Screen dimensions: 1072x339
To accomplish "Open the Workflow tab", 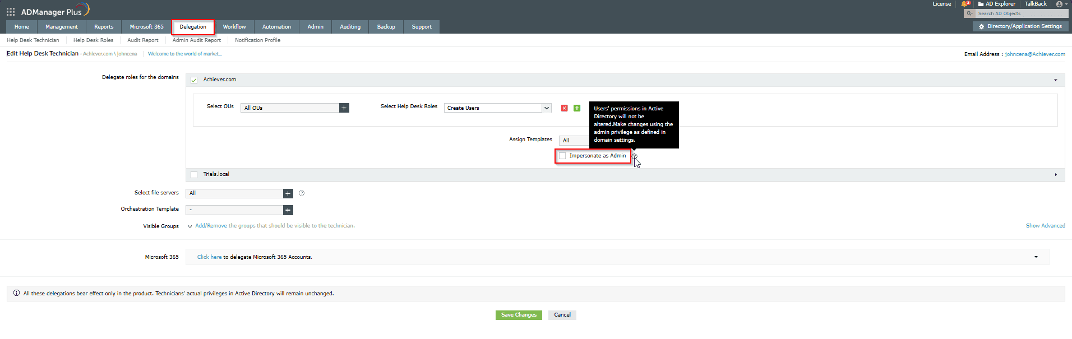I will (234, 27).
